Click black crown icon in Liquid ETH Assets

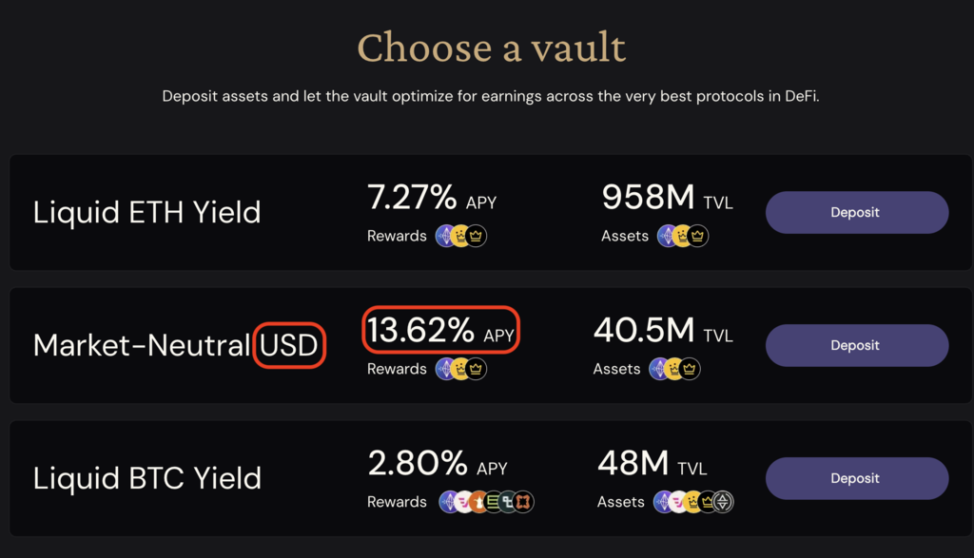tap(699, 236)
